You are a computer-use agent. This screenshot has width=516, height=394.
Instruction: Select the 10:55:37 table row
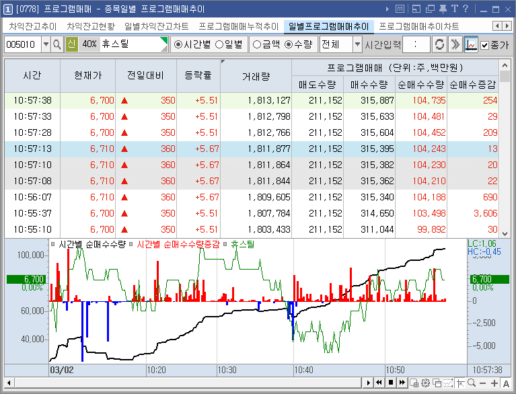(x=252, y=213)
